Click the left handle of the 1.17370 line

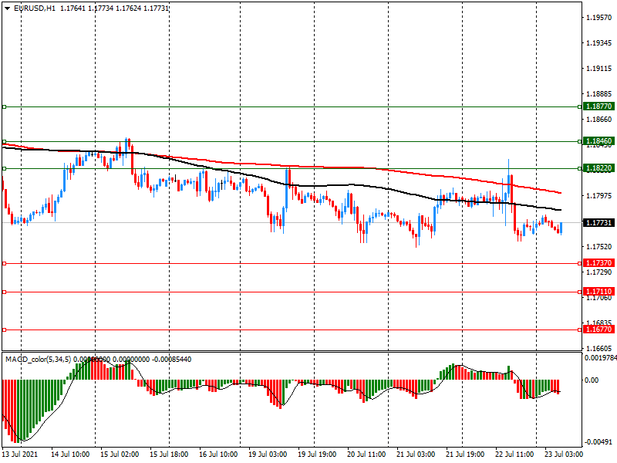5,263
